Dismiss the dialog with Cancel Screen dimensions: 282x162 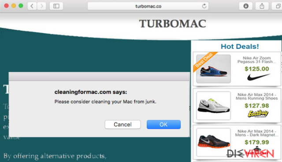pyautogui.click(x=122, y=125)
